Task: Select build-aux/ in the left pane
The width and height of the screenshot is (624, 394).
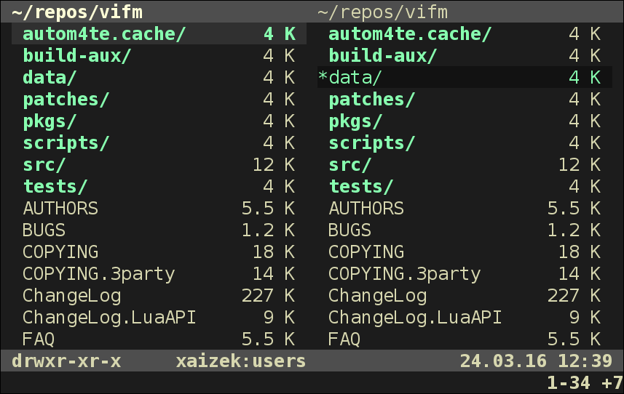Action: click(159, 55)
